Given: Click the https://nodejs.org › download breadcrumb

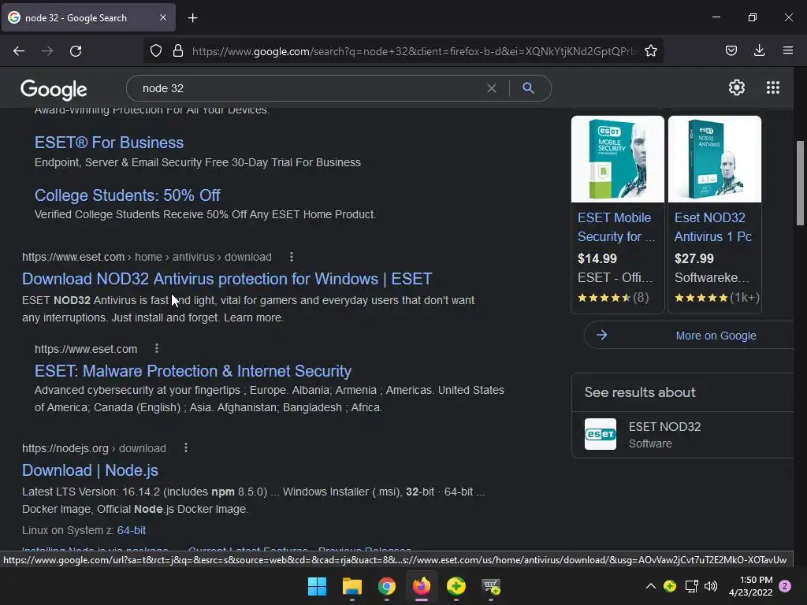Looking at the screenshot, I should pos(95,448).
